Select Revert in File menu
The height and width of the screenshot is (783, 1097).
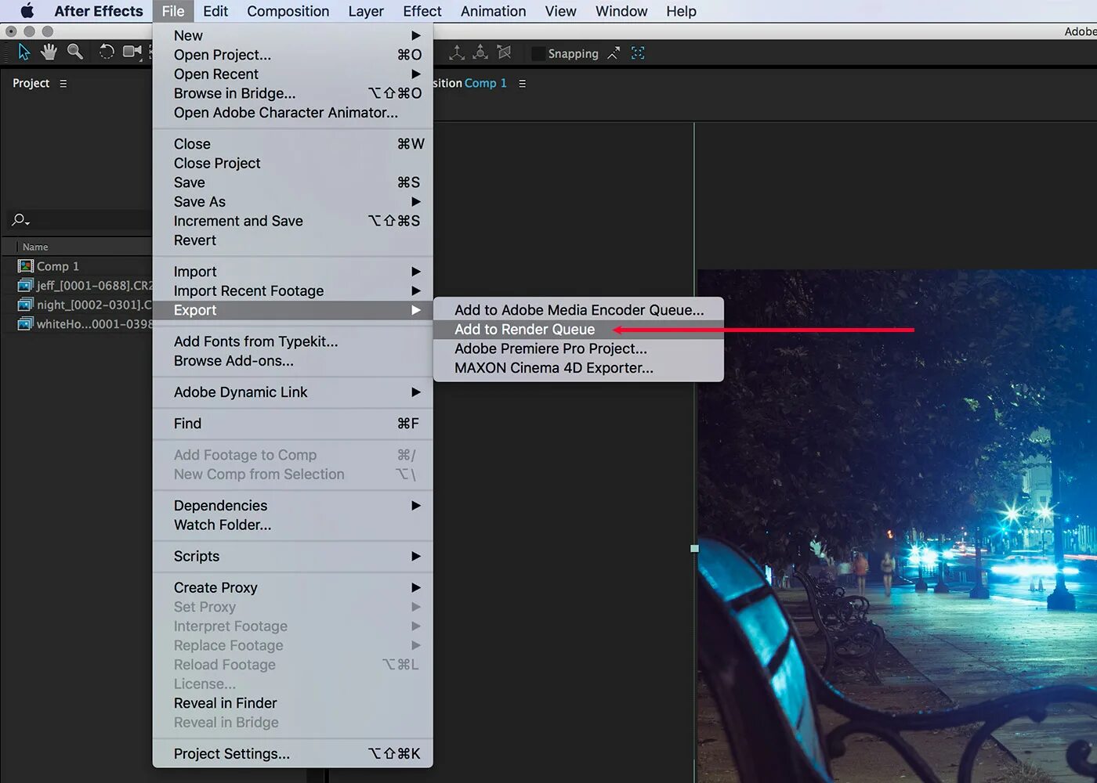tap(293, 240)
